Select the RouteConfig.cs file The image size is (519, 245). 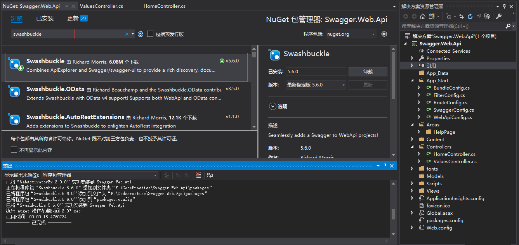[450, 103]
